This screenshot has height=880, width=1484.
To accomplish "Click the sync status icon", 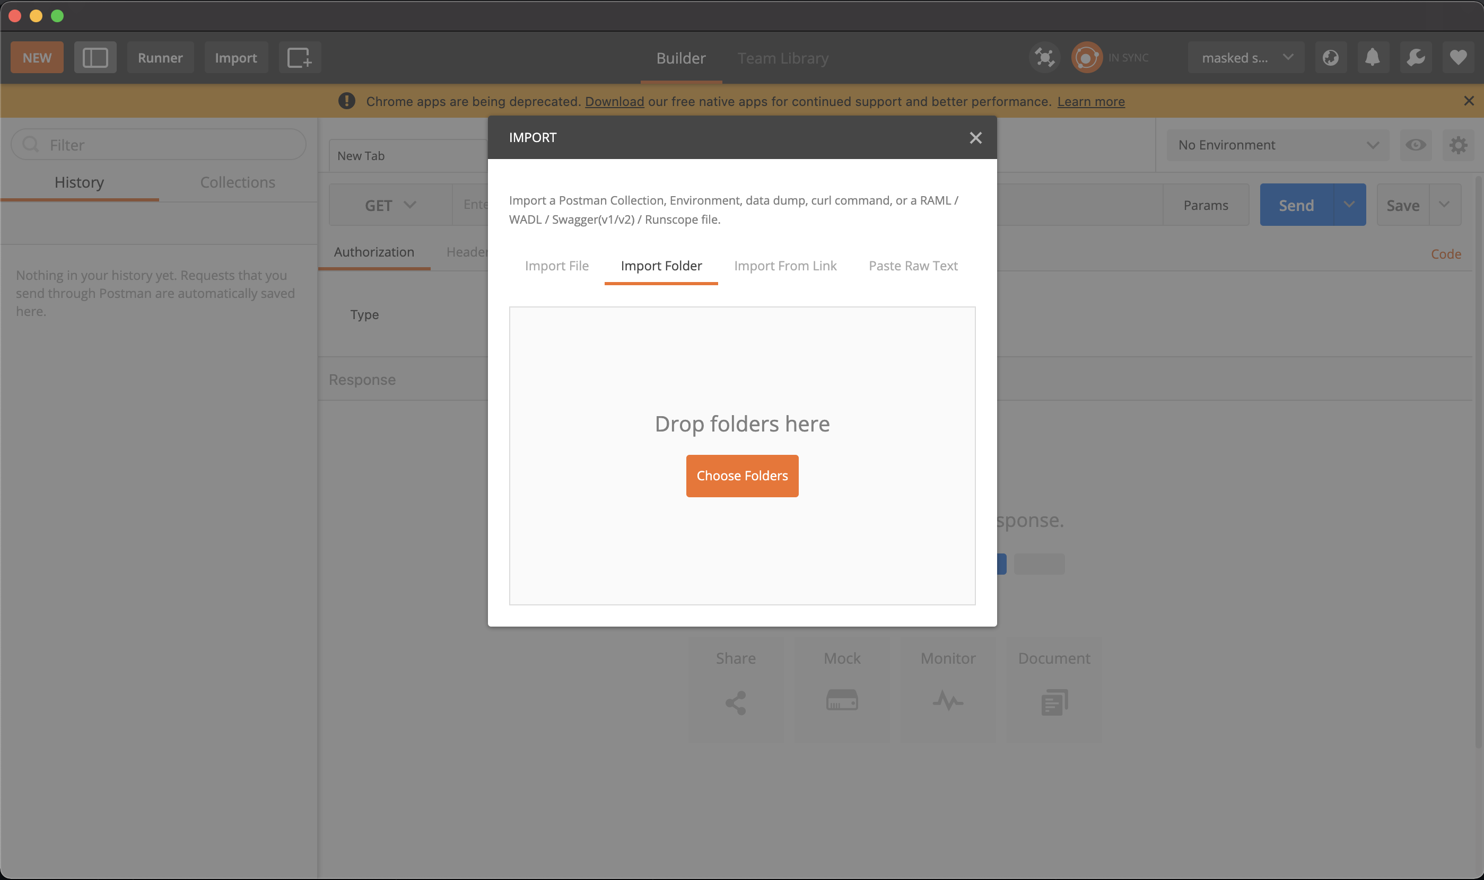I will point(1086,58).
